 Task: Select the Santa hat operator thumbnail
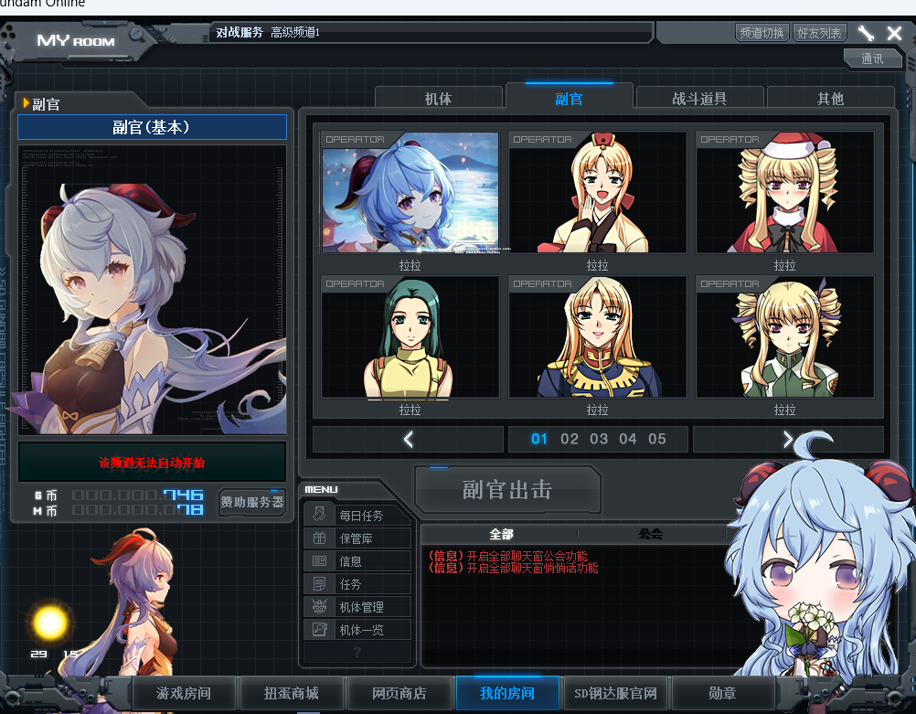coord(784,193)
